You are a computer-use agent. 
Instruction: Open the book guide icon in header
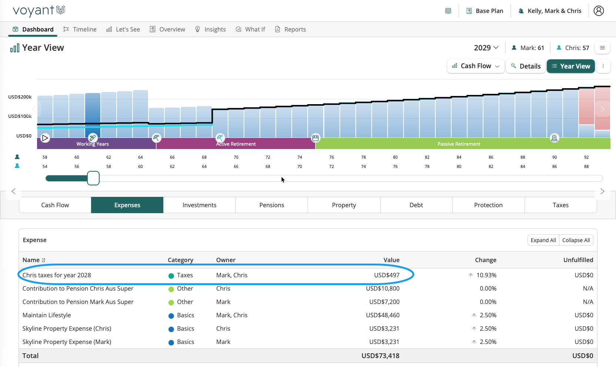(448, 11)
